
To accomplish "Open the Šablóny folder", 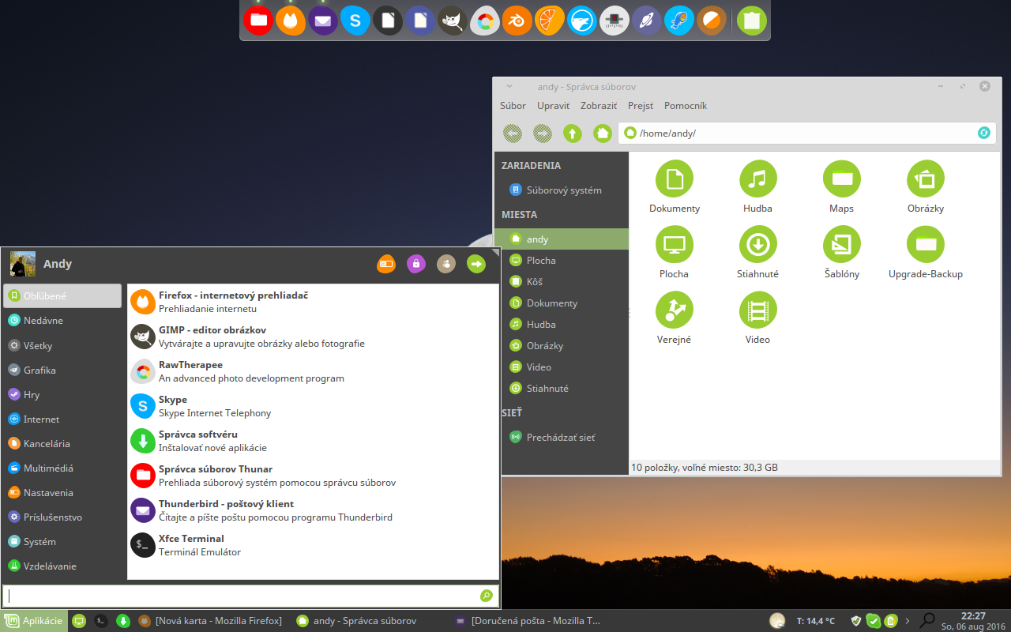I will point(842,252).
